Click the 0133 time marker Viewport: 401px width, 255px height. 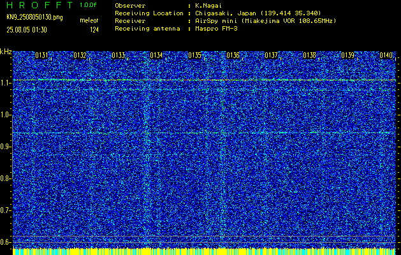pos(118,55)
